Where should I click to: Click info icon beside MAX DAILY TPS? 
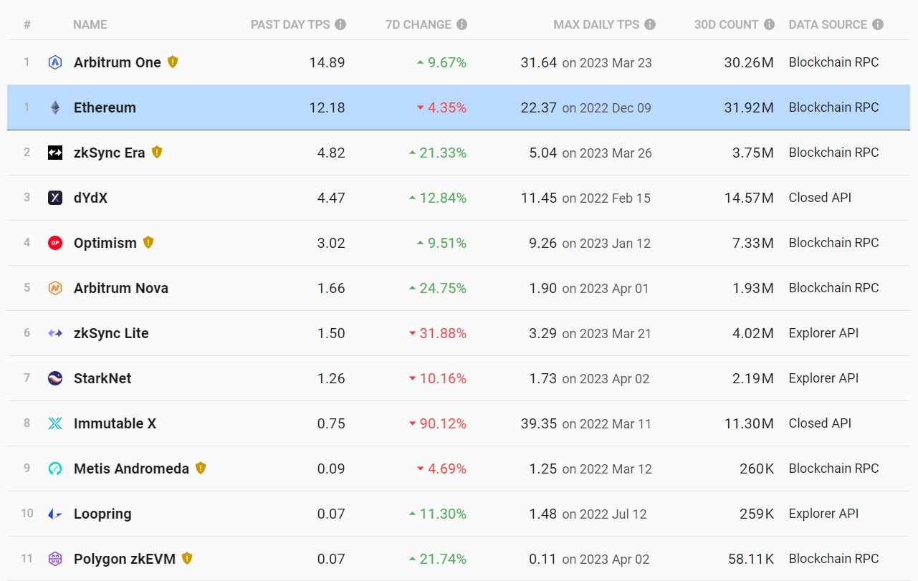coord(650,24)
